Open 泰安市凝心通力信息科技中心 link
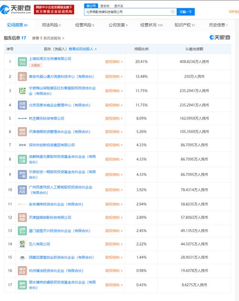 (61, 76)
